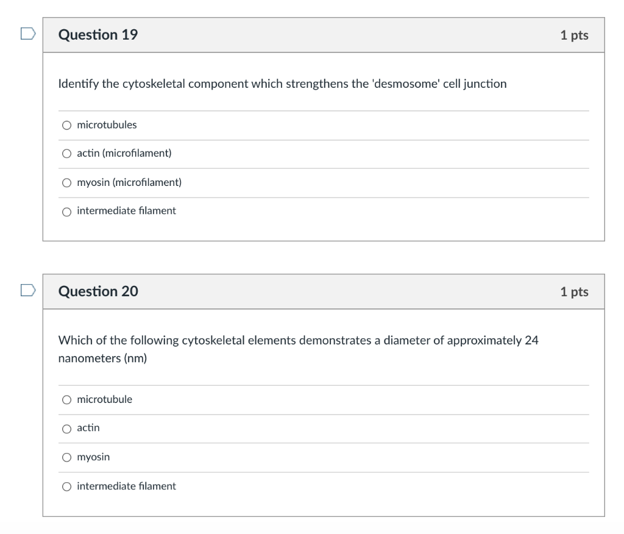
Task: Click the desmosome question prompt text
Action: pyautogui.click(x=282, y=84)
